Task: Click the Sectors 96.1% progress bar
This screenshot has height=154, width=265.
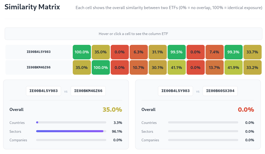Action: (70, 131)
